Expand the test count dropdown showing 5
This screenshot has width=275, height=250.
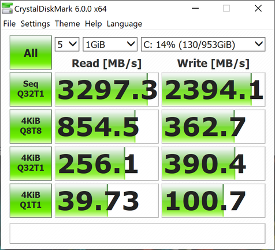(x=67, y=45)
